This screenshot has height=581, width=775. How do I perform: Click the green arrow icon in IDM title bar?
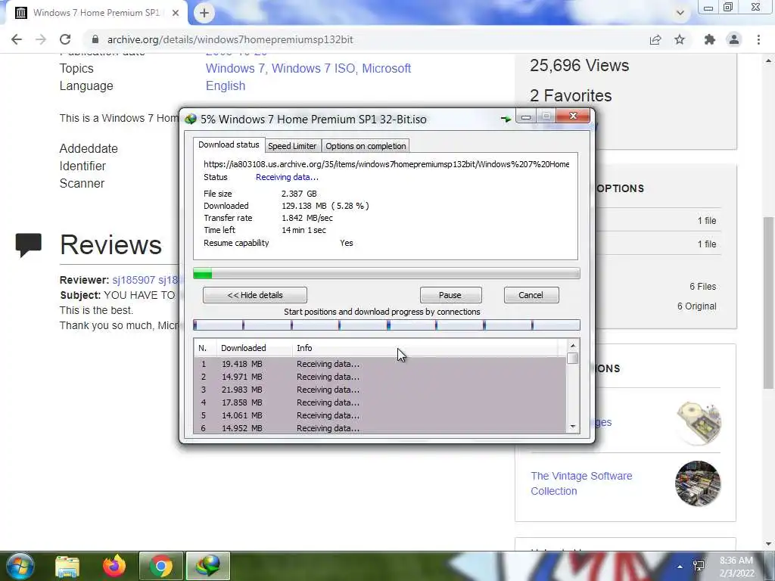(505, 119)
